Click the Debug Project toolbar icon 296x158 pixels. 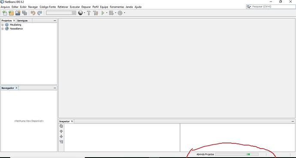click(x=112, y=13)
